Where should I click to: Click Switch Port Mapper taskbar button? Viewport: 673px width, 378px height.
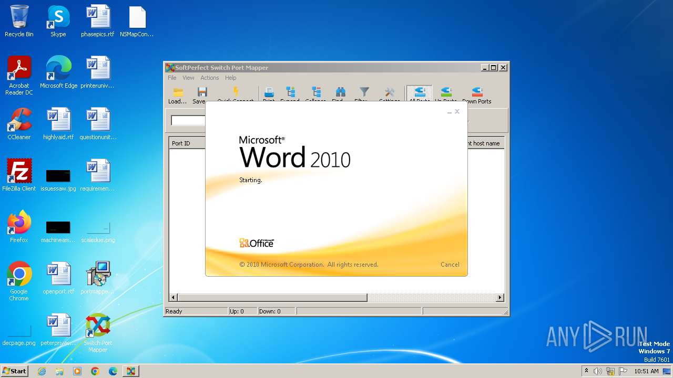click(x=131, y=371)
